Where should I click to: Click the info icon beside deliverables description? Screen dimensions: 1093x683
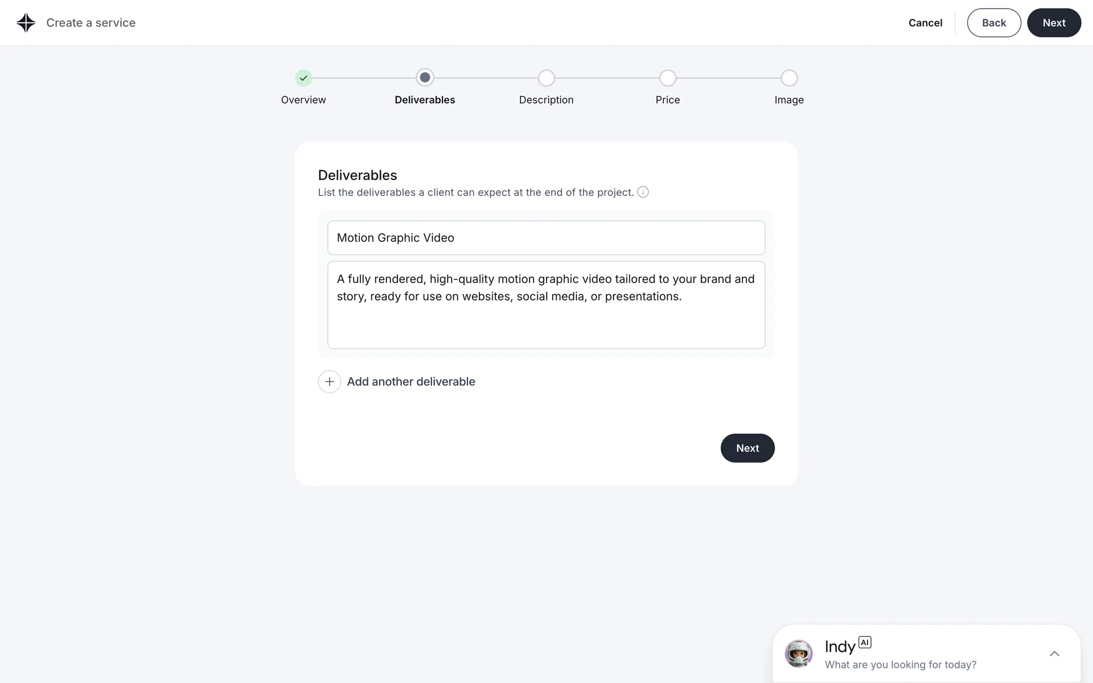pyautogui.click(x=643, y=192)
